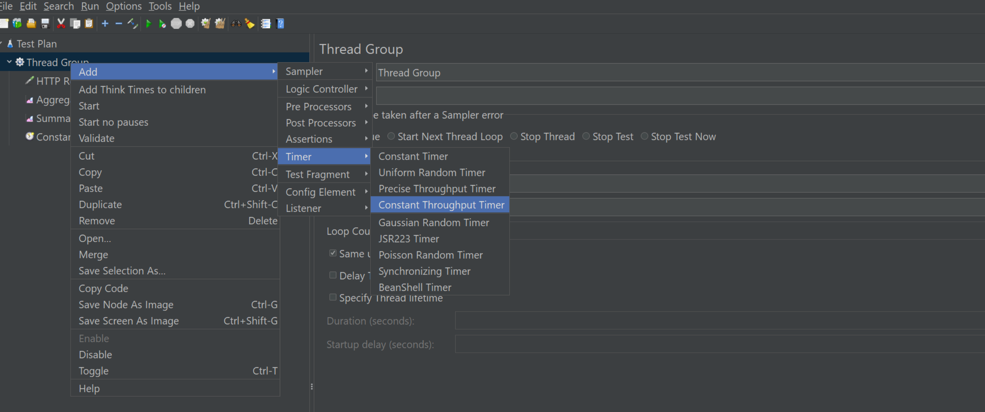The image size is (985, 412).
Task: Click the Thread Group name input field
Action: (650, 72)
